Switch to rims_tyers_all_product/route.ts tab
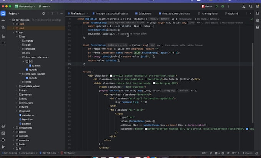The width and height of the screenshot is (261, 158). point(110,13)
